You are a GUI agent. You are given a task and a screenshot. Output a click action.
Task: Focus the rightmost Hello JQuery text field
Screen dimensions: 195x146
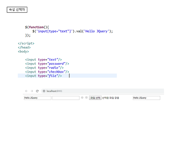click(147, 98)
